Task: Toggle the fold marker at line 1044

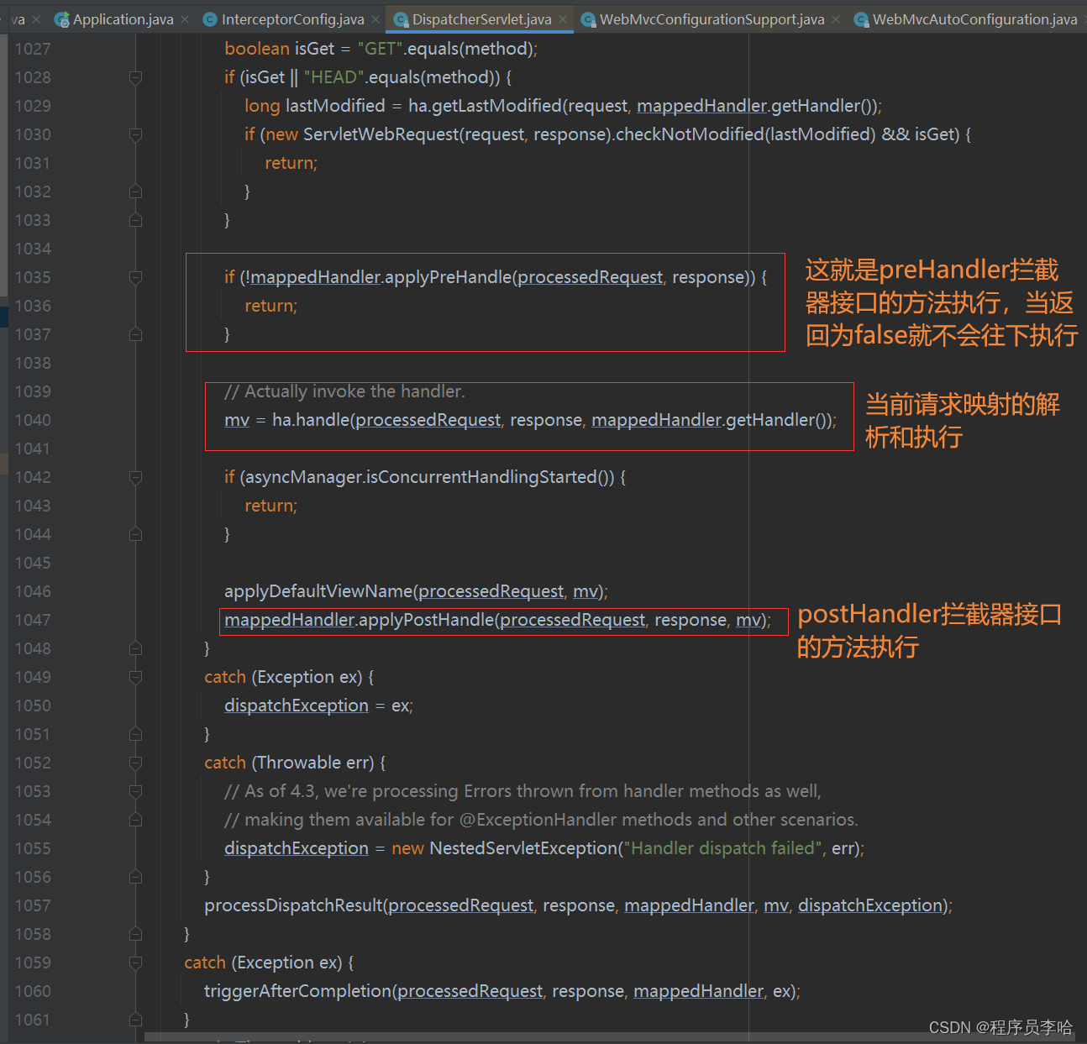Action: coord(135,533)
